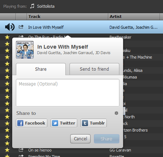
Task: Toggle star on Brothers artist row
Action: 7,130
